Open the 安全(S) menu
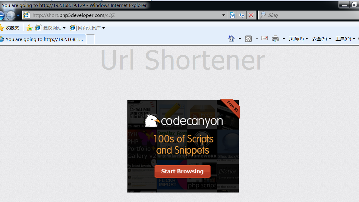 pos(322,39)
